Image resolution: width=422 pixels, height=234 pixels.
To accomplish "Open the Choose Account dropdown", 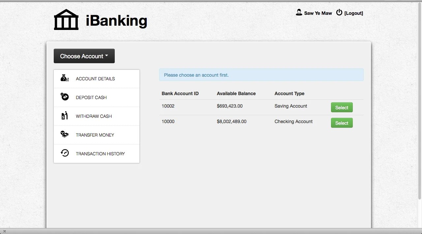I will click(84, 56).
